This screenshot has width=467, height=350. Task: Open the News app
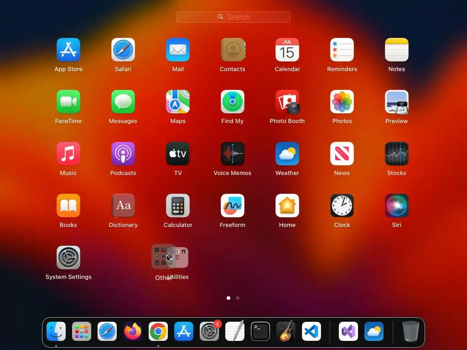tap(342, 154)
